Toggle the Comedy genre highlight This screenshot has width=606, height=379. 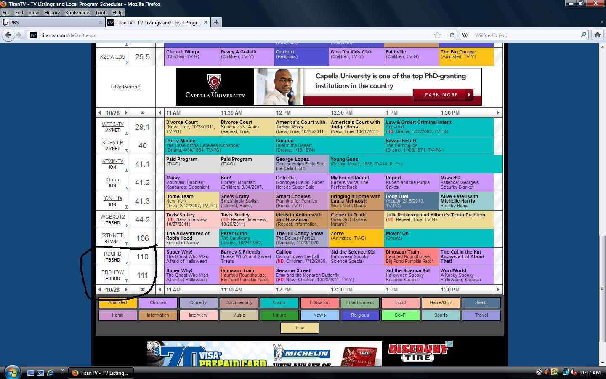pyautogui.click(x=198, y=302)
